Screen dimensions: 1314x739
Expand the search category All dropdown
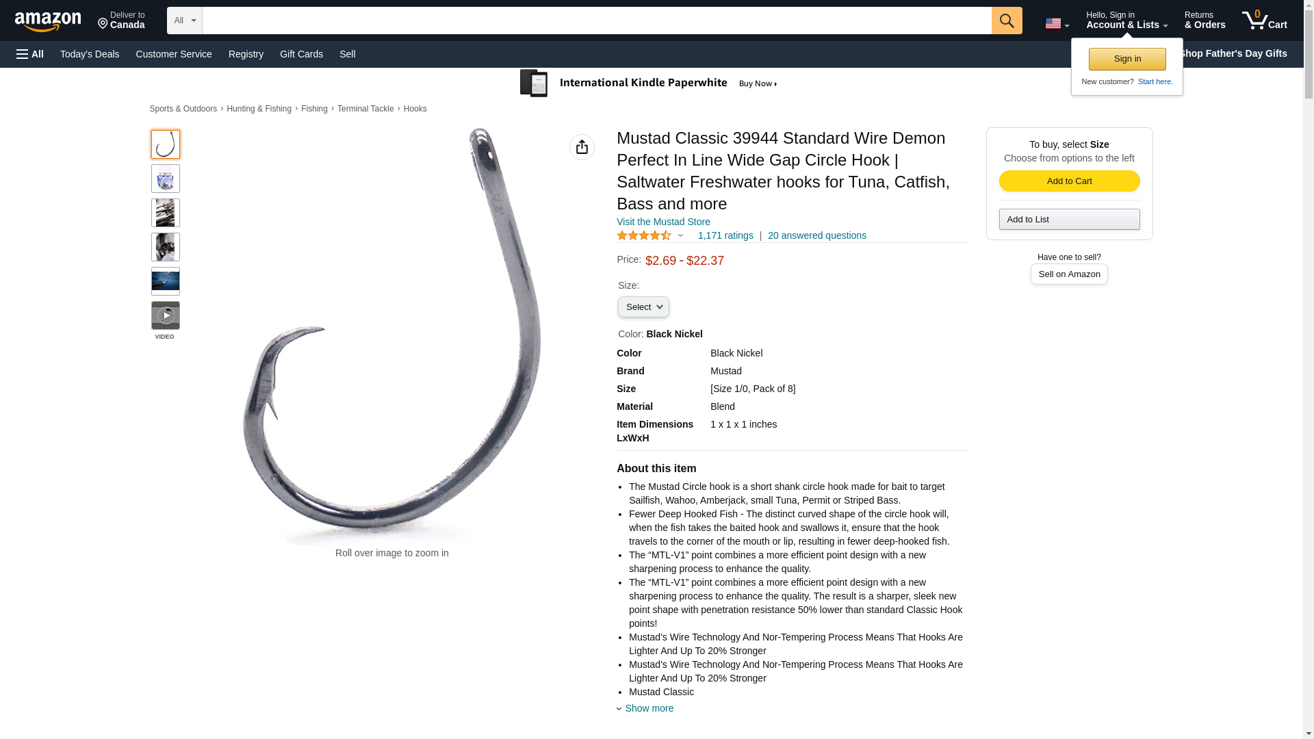point(184,21)
